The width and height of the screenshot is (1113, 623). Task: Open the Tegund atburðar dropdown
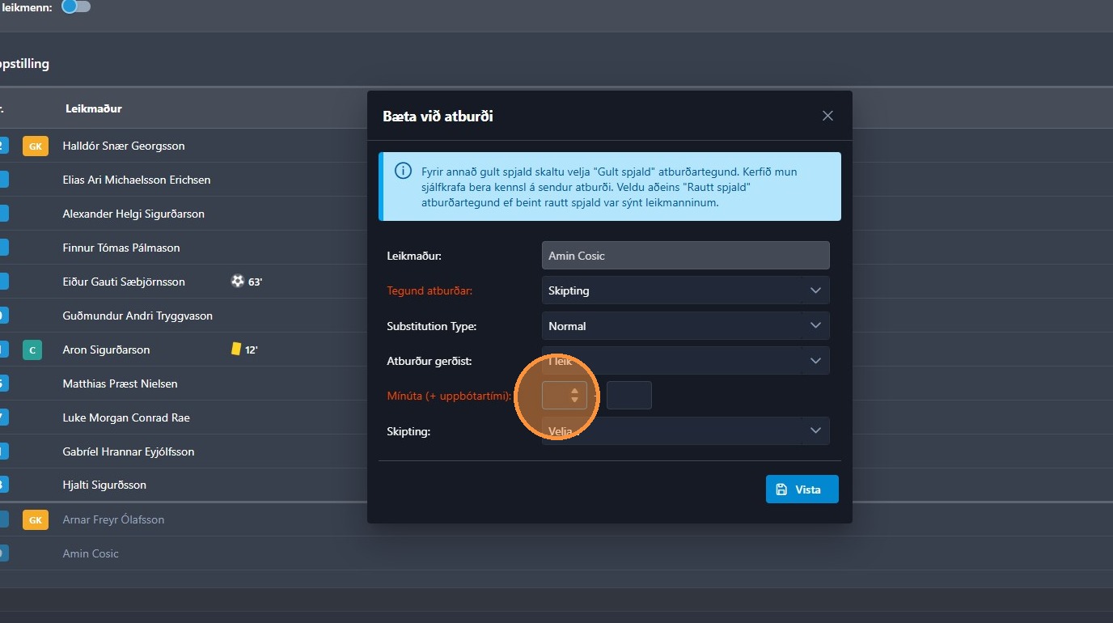click(x=685, y=291)
